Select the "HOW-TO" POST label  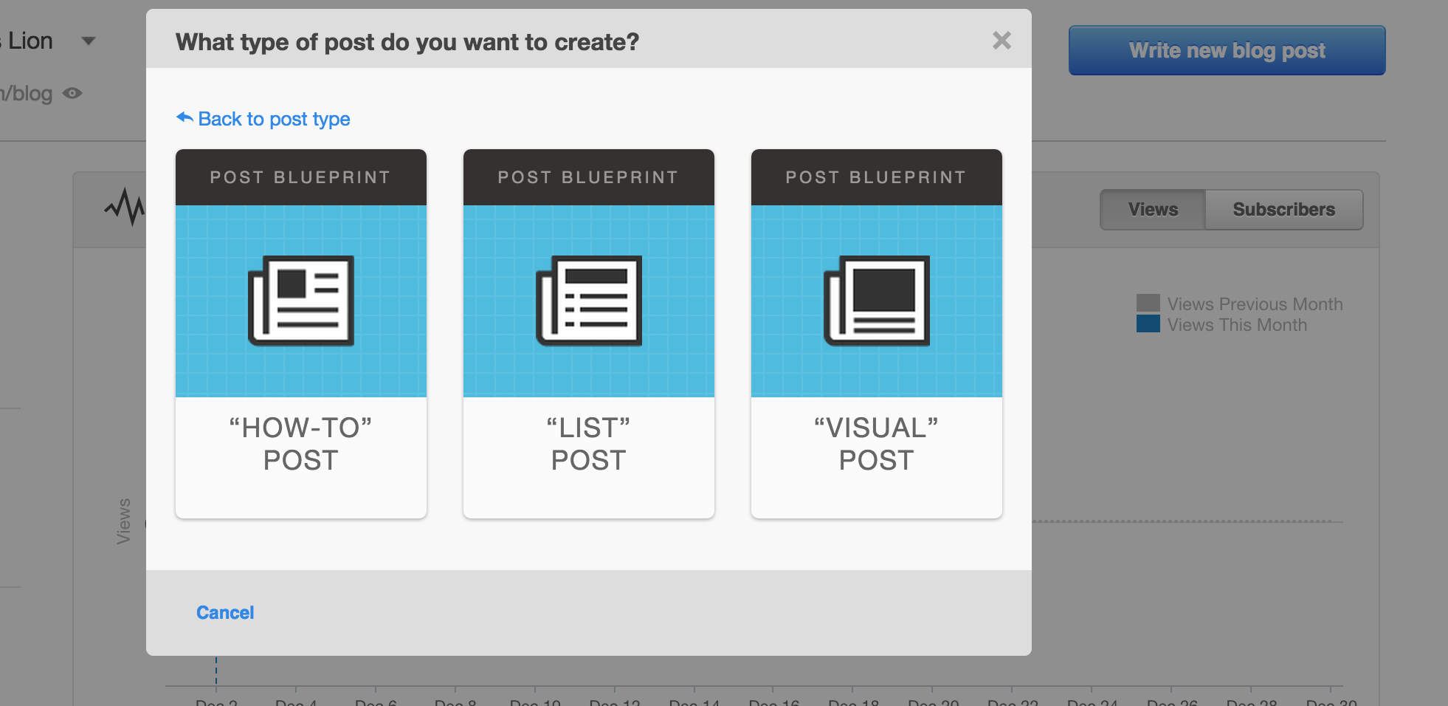coord(301,444)
